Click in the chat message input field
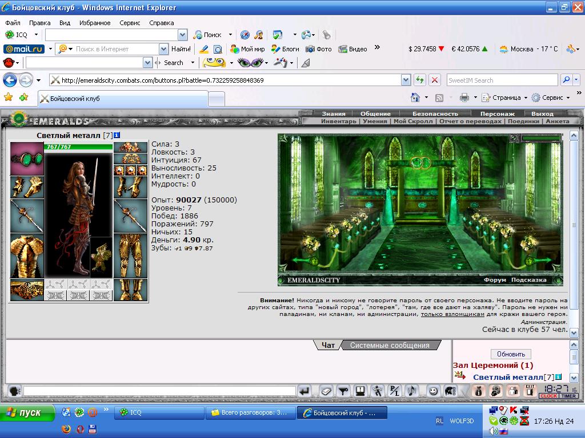 [x=159, y=391]
